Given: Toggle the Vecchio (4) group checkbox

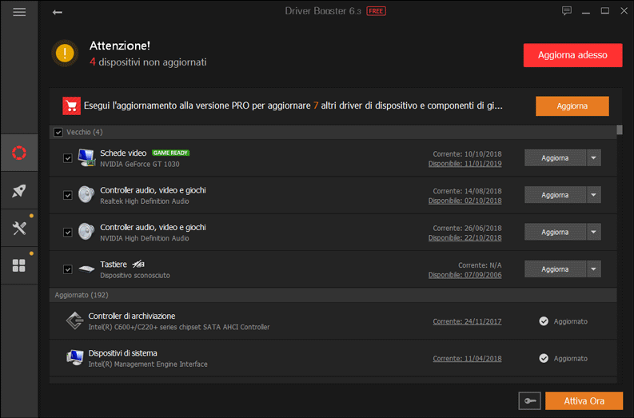Looking at the screenshot, I should point(58,132).
